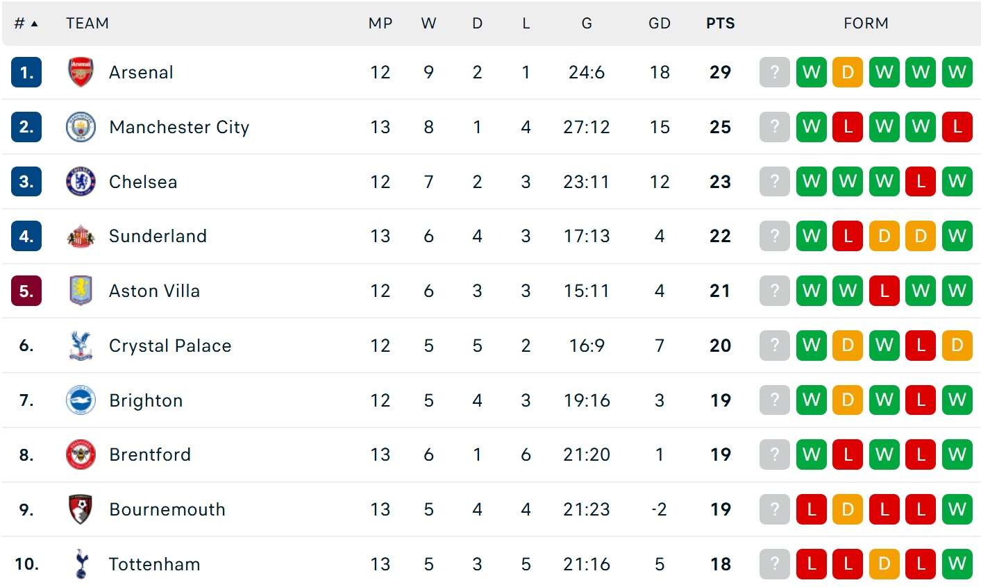This screenshot has height=587, width=981.
Task: Click Aston Villa's maroon 5. rank badge
Action: (x=26, y=291)
